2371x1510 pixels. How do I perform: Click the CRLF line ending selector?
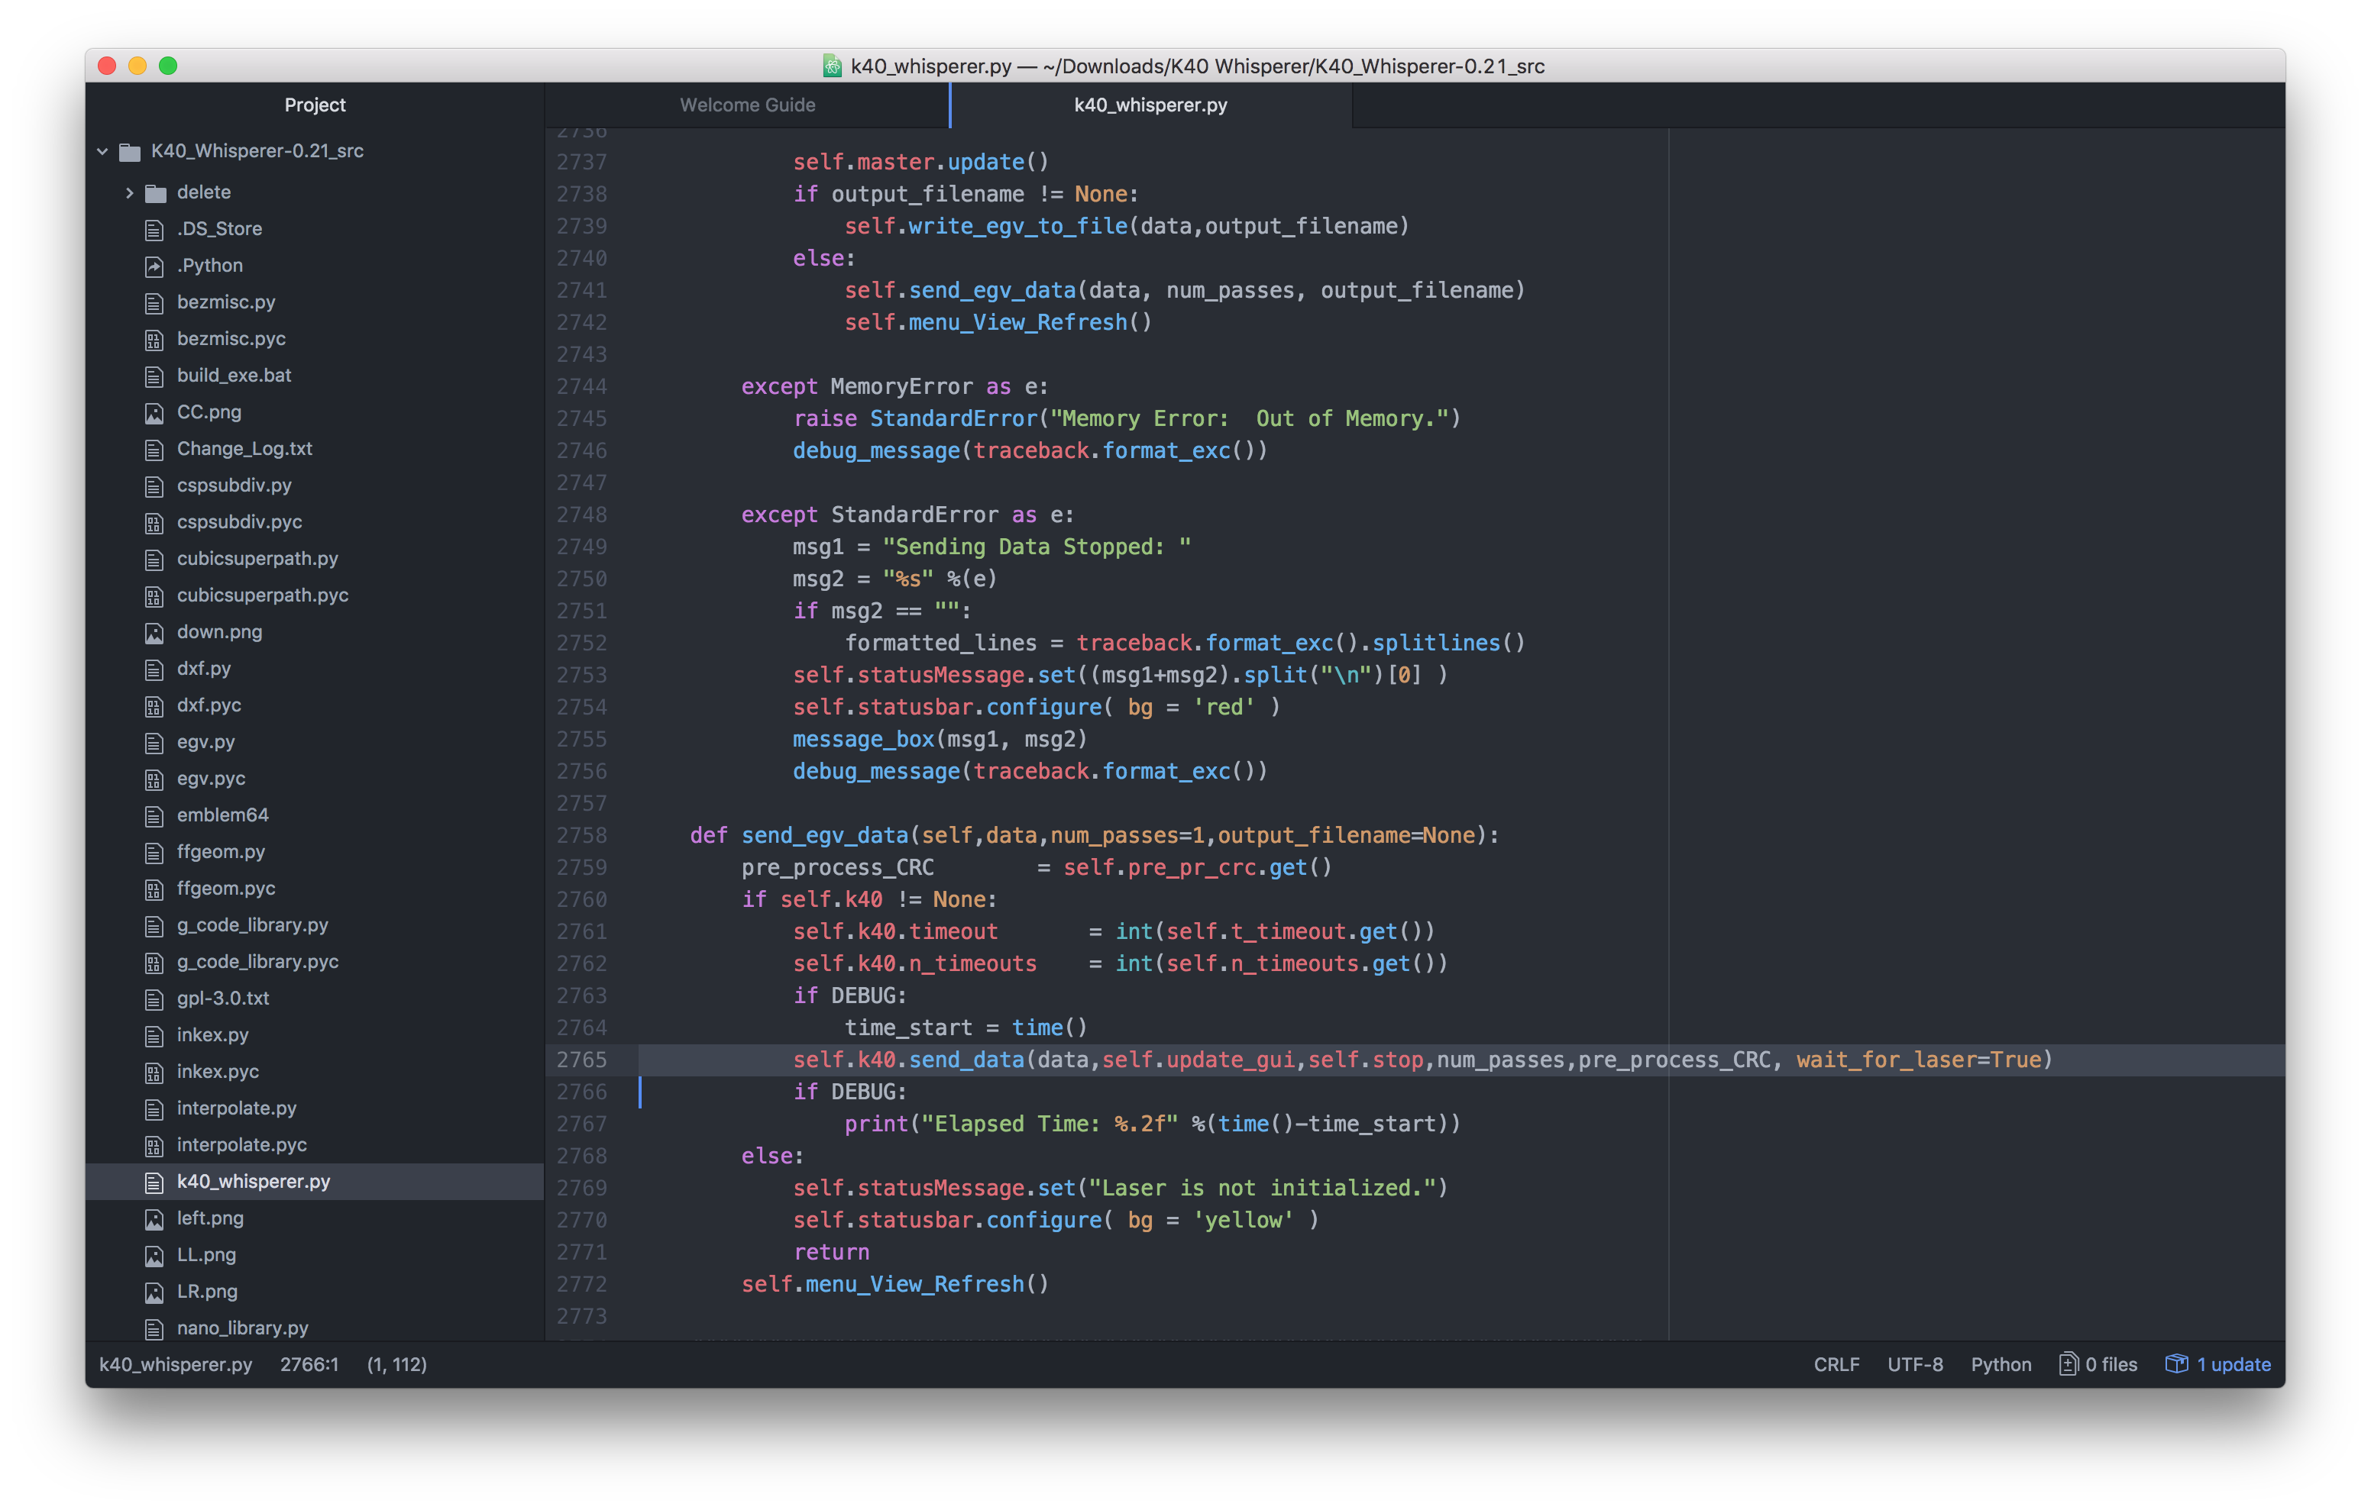pyautogui.click(x=1836, y=1365)
